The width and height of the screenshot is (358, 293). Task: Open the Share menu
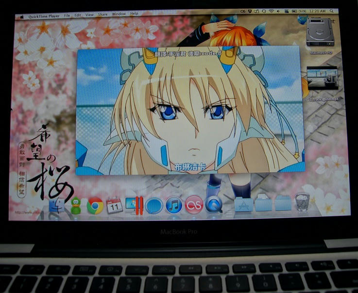pos(103,14)
